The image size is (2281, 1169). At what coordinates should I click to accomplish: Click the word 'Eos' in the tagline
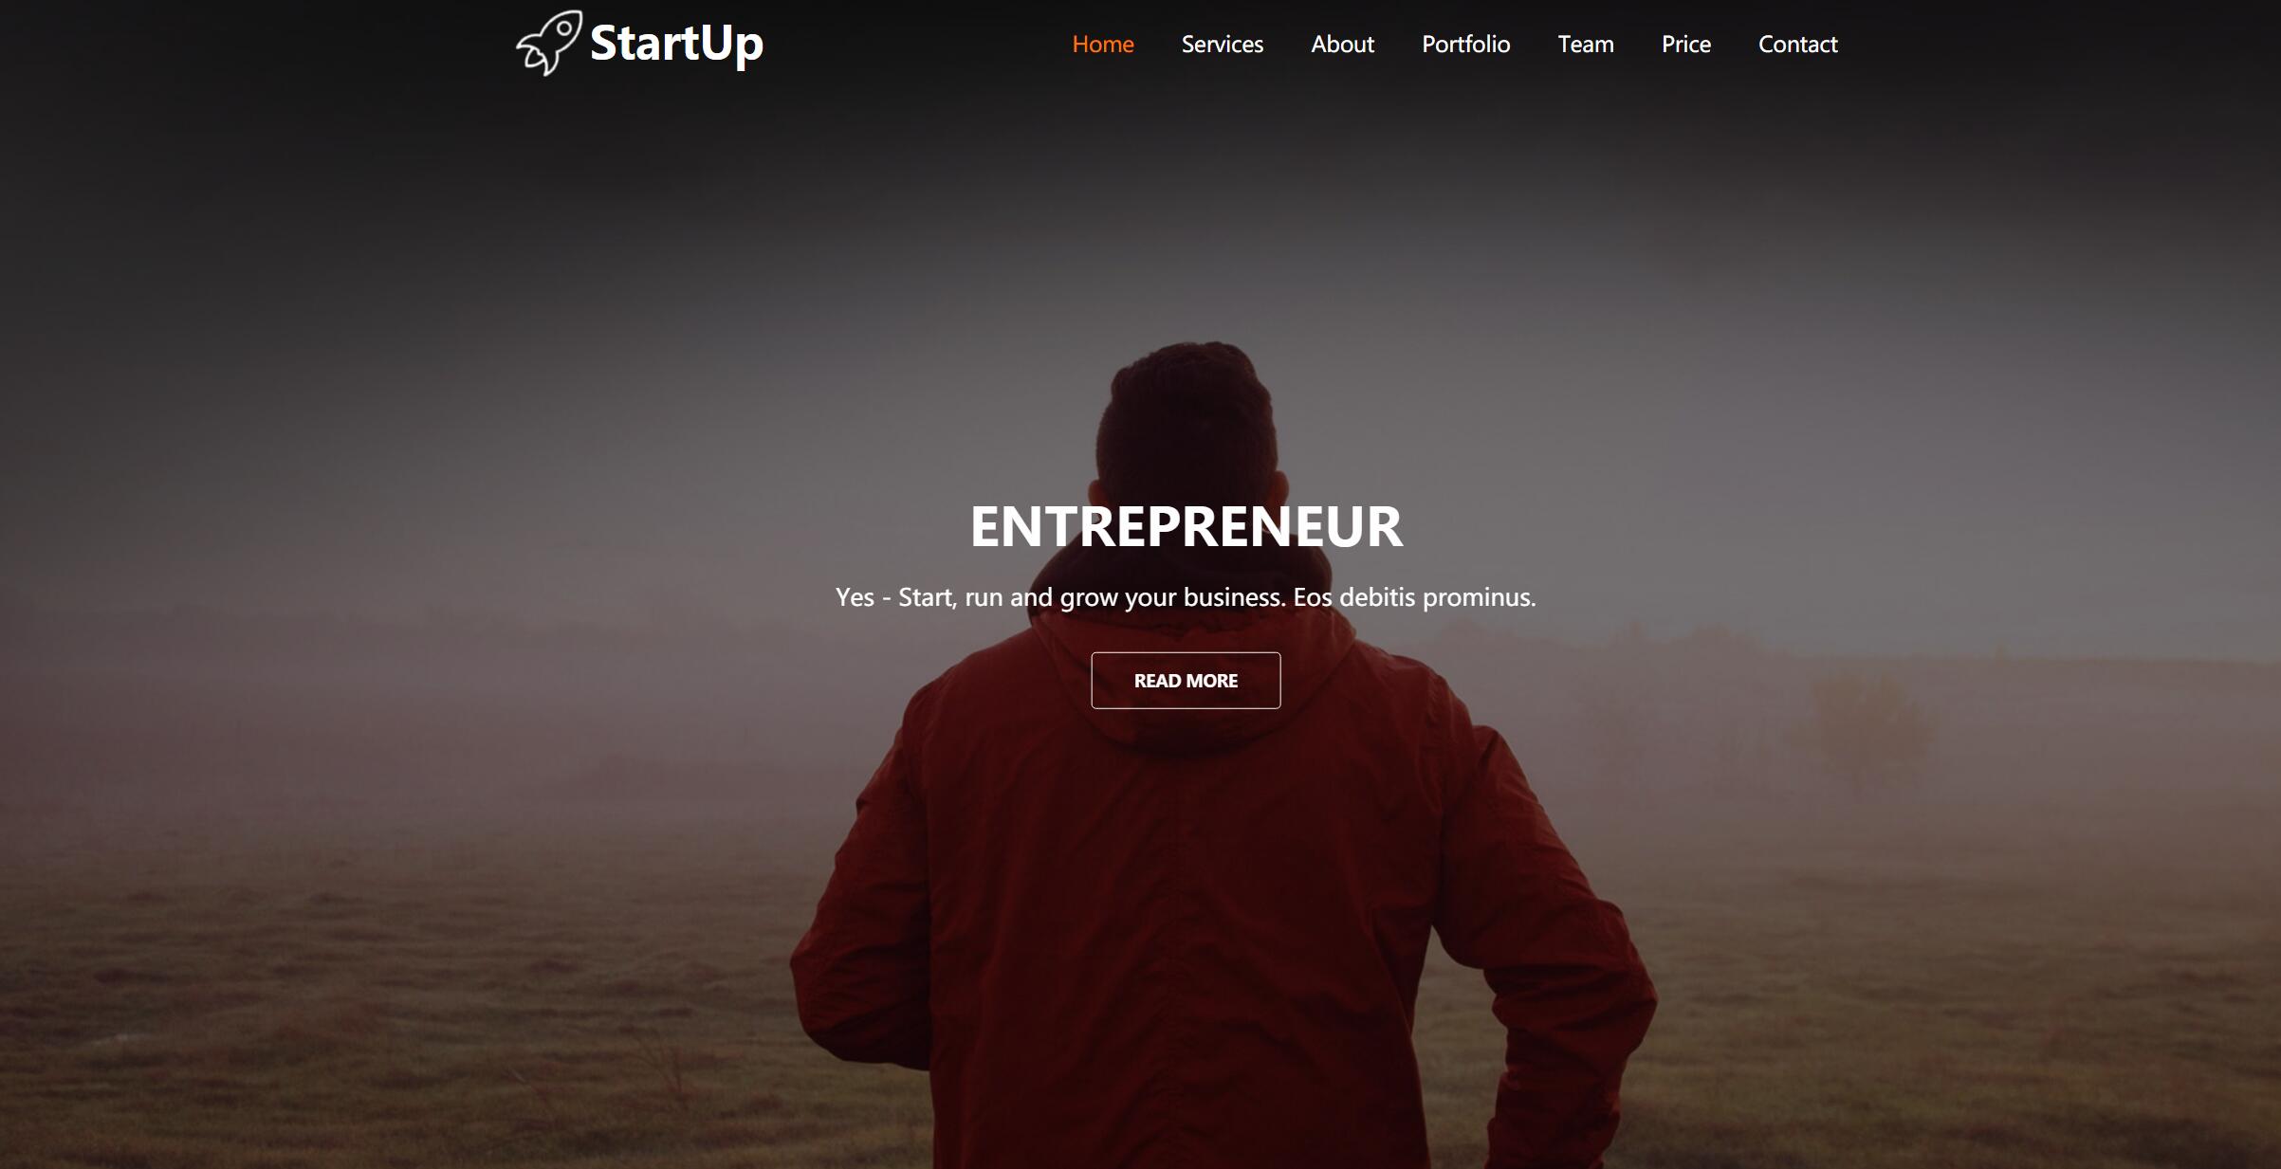coord(1314,596)
